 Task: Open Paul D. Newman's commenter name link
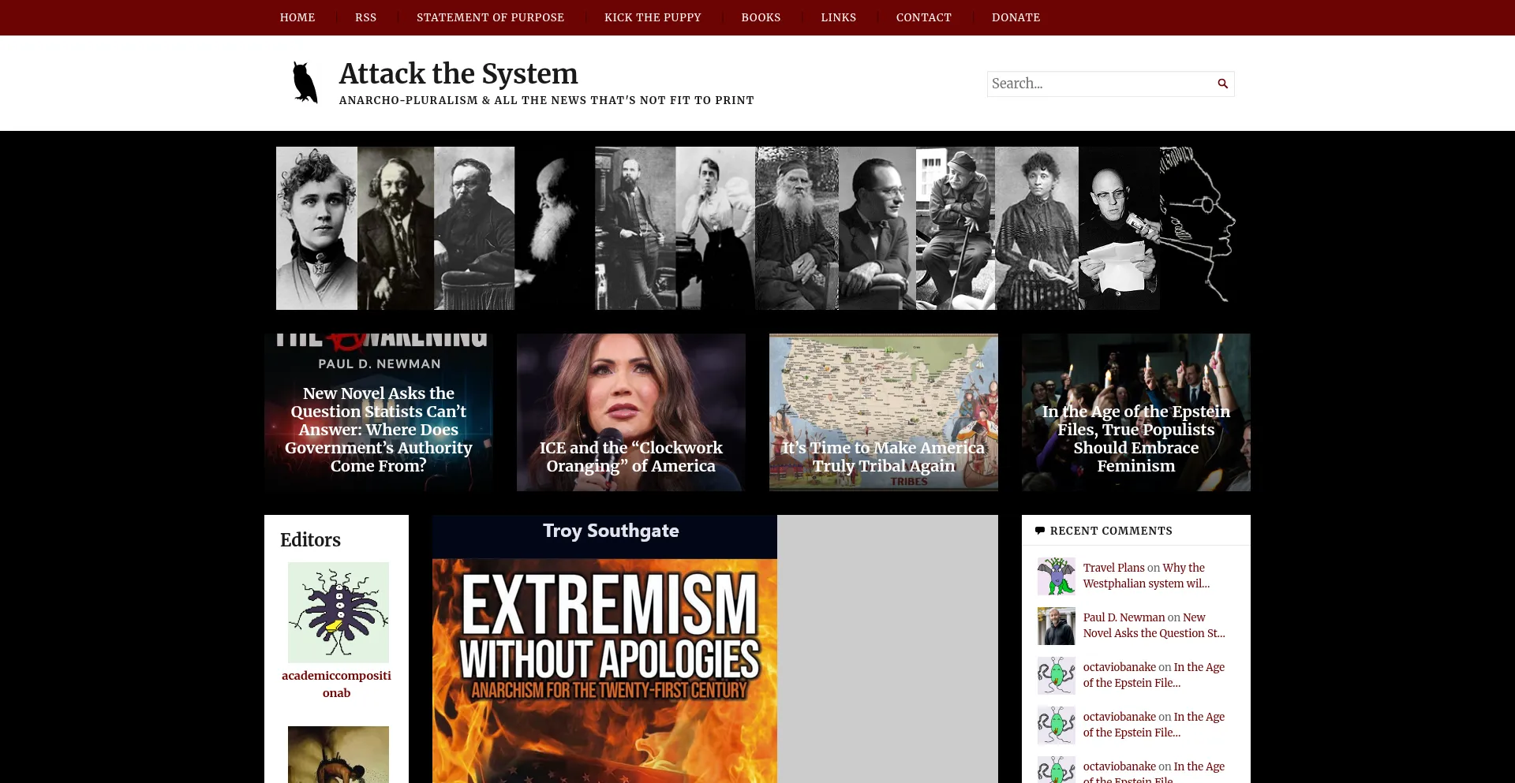pyautogui.click(x=1124, y=617)
